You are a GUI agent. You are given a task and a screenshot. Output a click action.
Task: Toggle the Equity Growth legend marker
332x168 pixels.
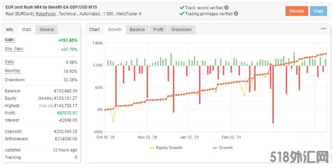(151, 148)
